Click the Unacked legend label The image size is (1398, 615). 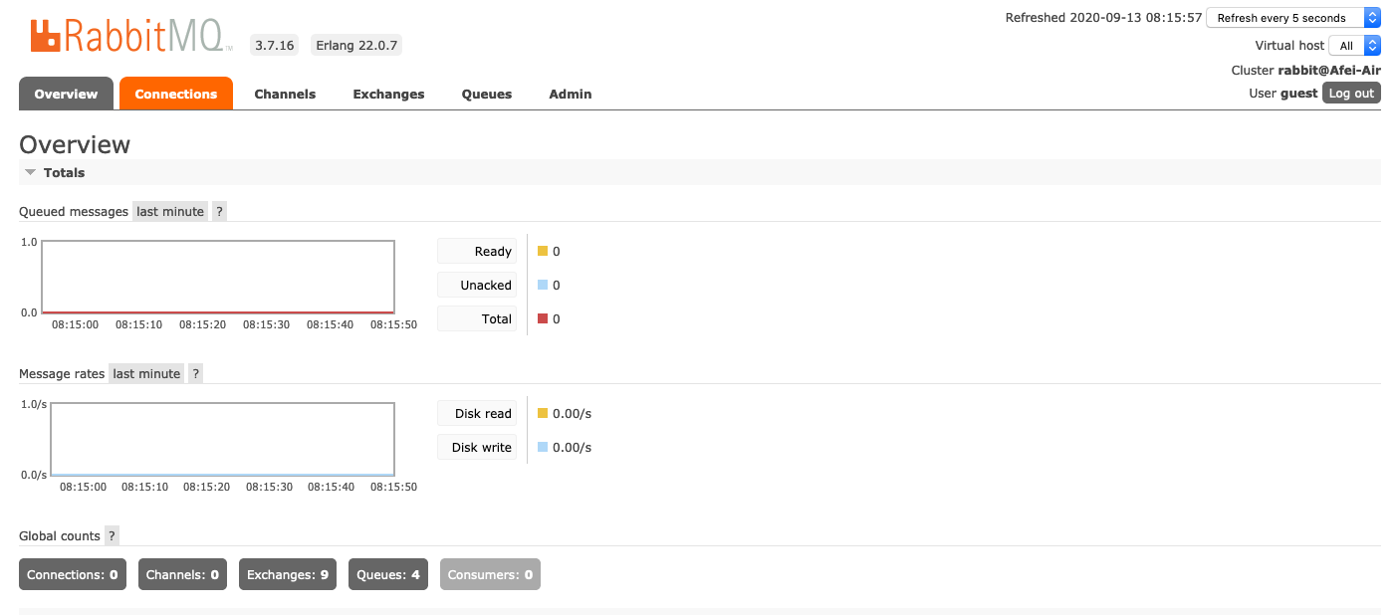point(477,286)
